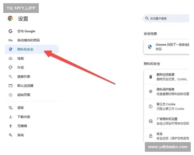
Task: Click the Chrome logo next to 设置
Action: point(10,19)
